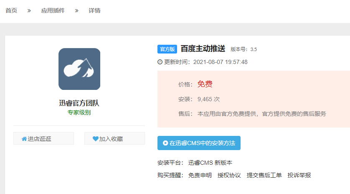The height and width of the screenshot is (194, 350).
Task: Select the 官方版 badge
Action: [x=167, y=49]
